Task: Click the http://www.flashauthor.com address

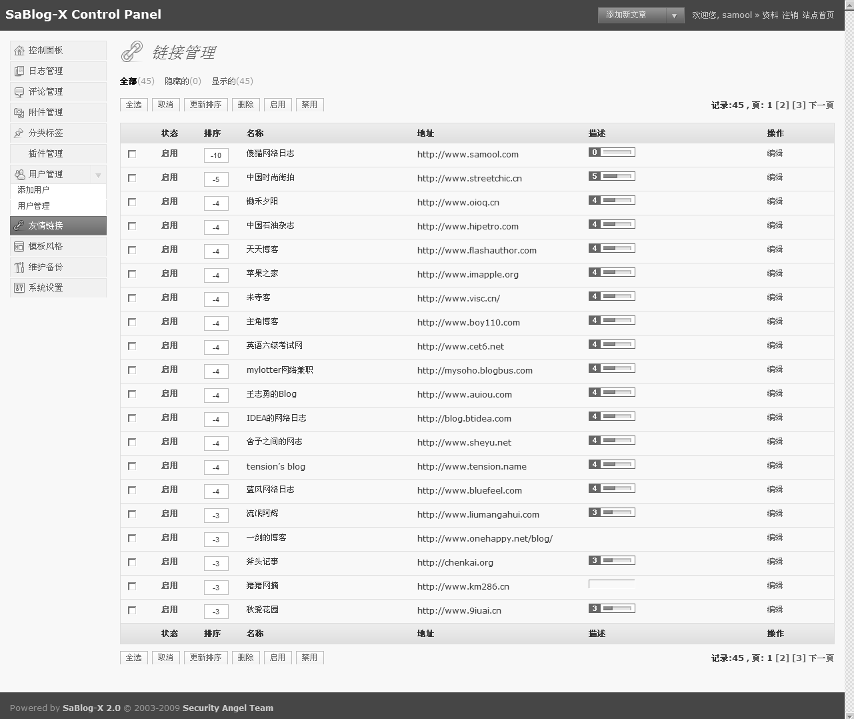Action: [x=477, y=251]
